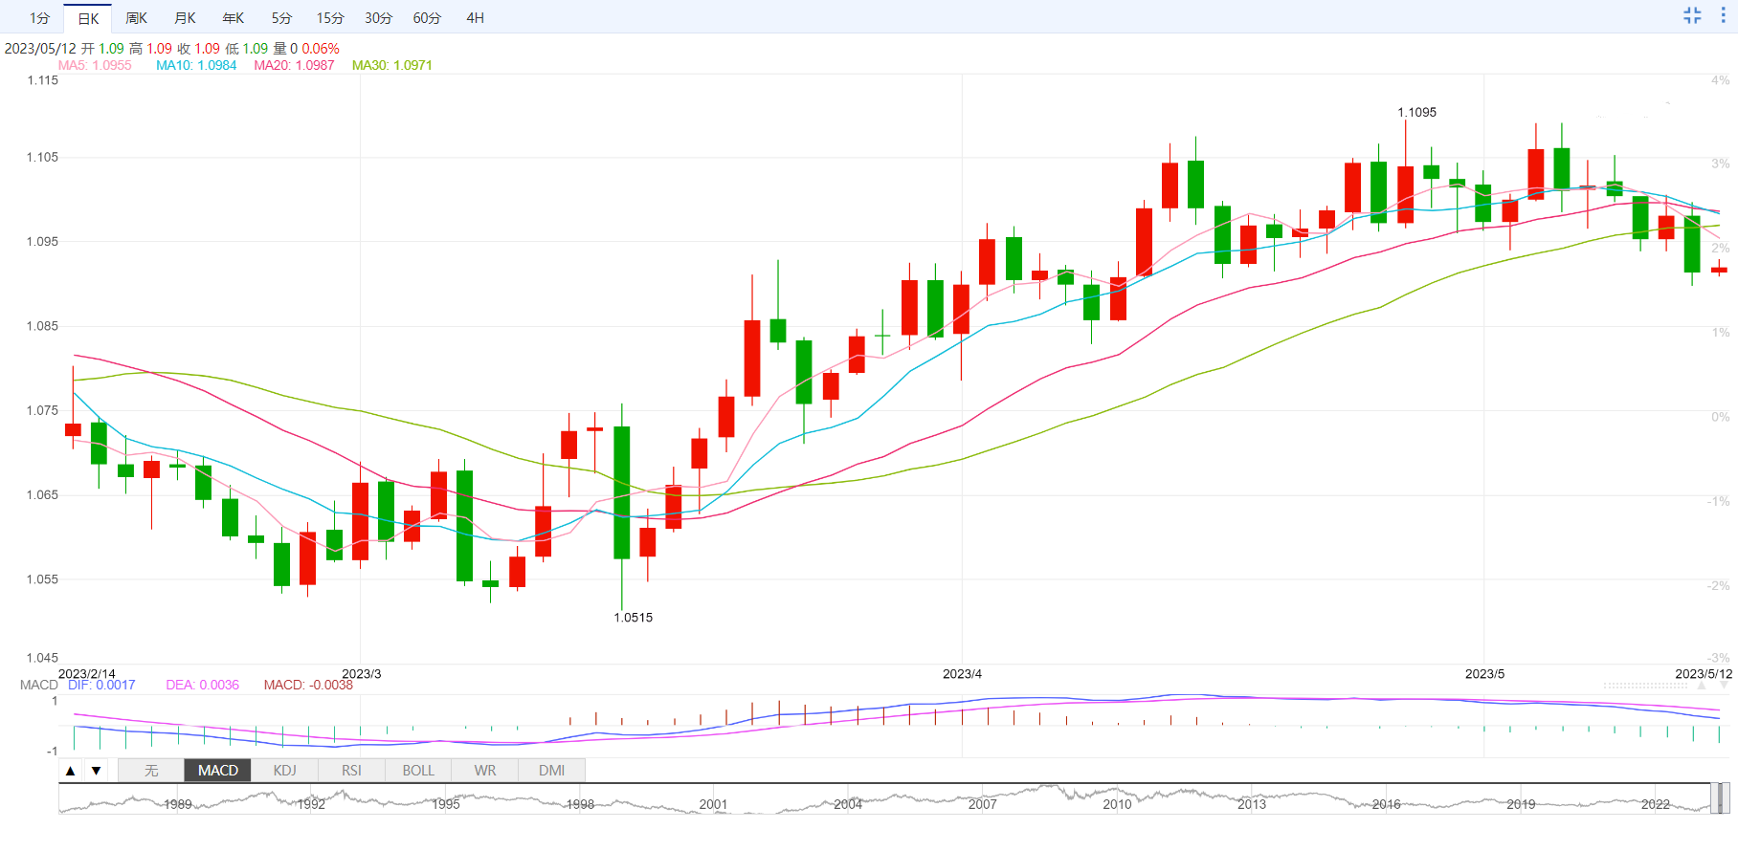1738x851 pixels.
Task: Click the gray up triangle under 2023/5/12
Action: 1701,686
